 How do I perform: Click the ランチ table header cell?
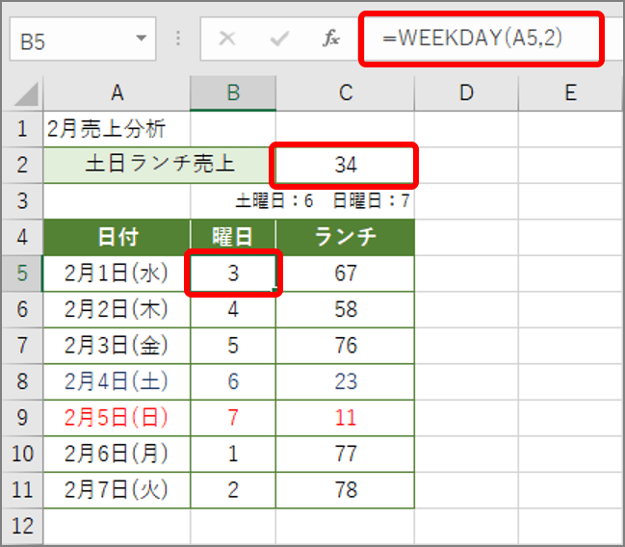click(345, 237)
